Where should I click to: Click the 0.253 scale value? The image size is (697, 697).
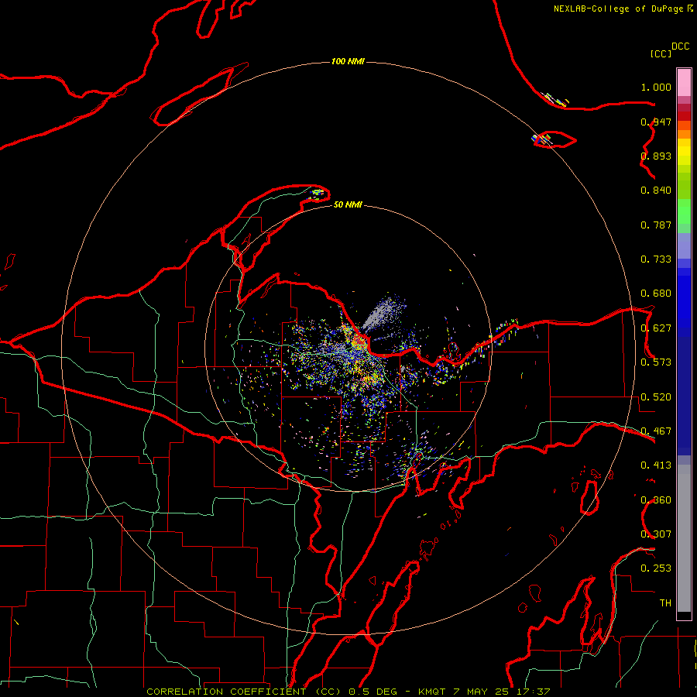pos(656,568)
